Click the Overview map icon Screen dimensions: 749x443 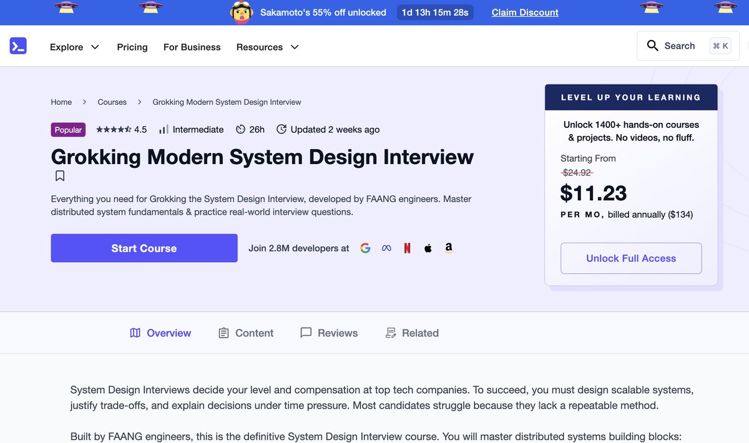[x=135, y=333]
